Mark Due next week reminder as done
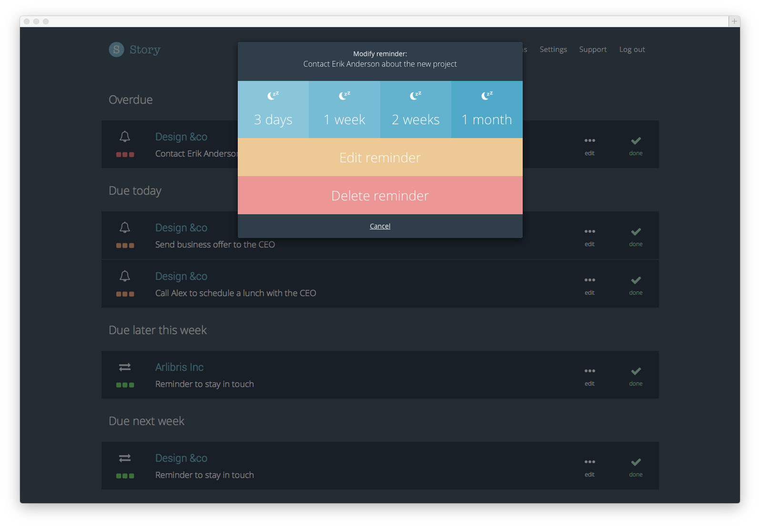The image size is (760, 527). point(636,467)
